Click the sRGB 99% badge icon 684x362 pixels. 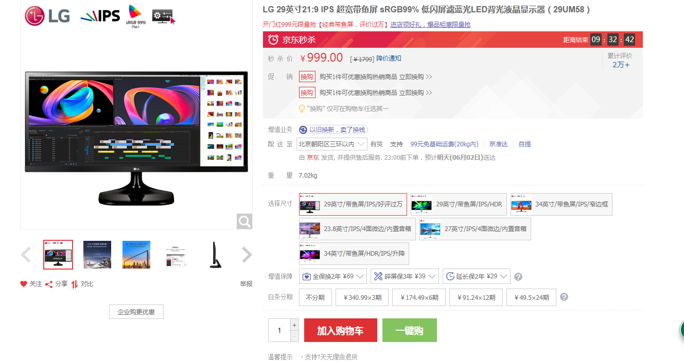coord(135,16)
